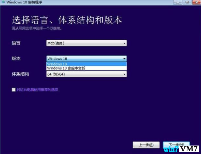This screenshot has height=154, width=201.
Task: Click the 版本 label text
Action: pos(16,58)
